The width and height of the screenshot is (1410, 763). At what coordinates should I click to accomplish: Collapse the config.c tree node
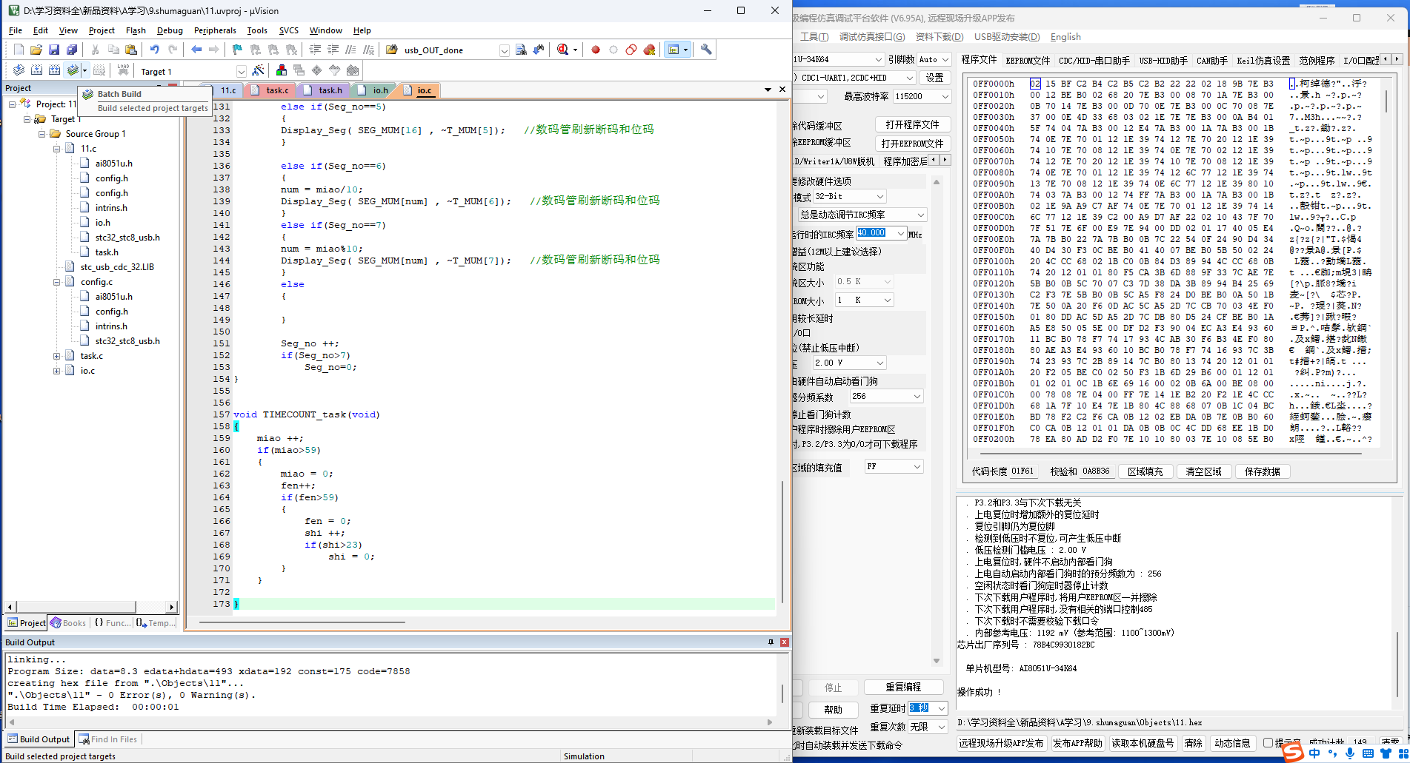click(57, 282)
